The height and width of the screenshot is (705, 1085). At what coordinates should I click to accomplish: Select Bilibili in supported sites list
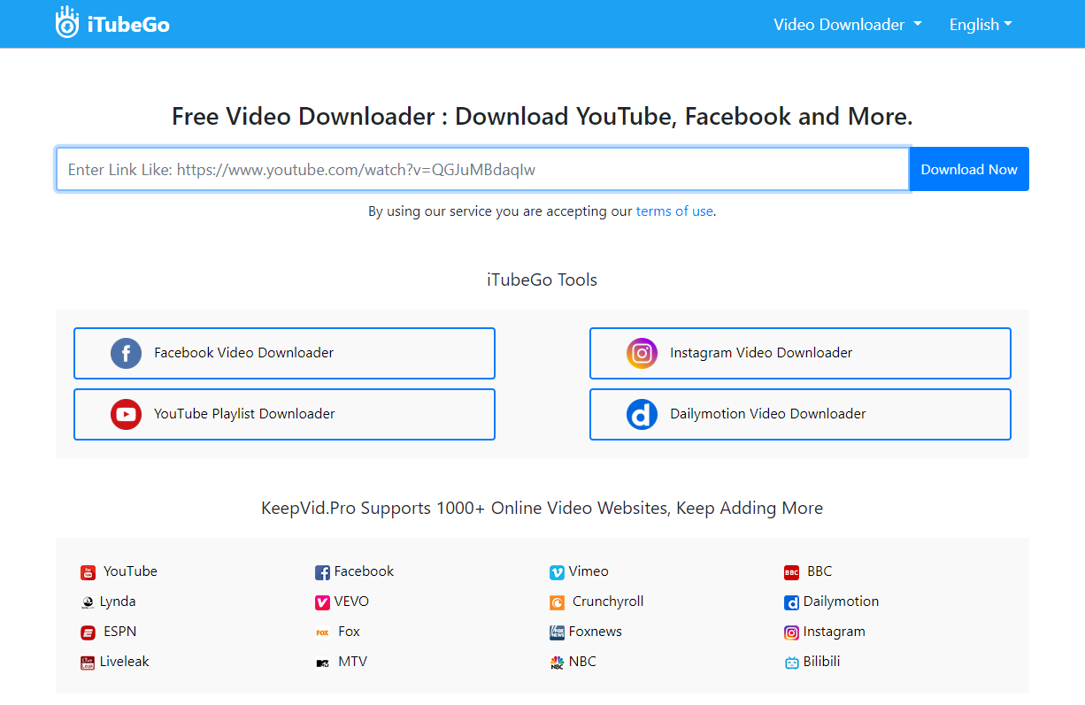click(821, 662)
